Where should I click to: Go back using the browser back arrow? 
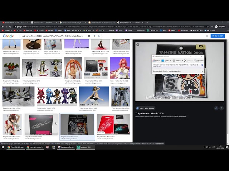pyautogui.click(x=3, y=27)
